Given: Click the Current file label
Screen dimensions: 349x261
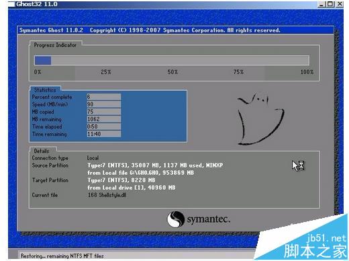Looking at the screenshot, I should [x=45, y=195].
